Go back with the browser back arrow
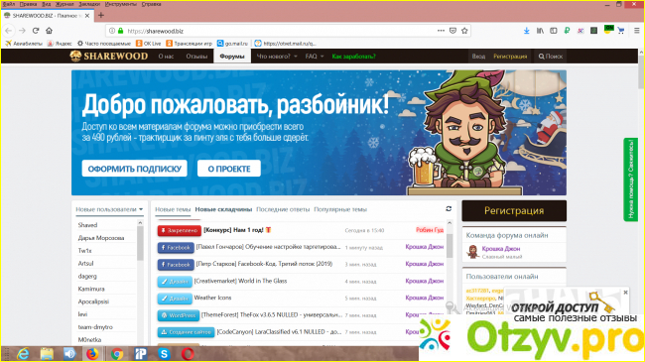The width and height of the screenshot is (645, 362). pos(9,31)
